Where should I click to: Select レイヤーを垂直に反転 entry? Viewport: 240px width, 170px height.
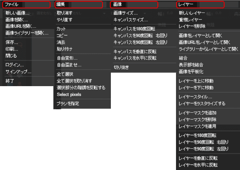point(198,158)
